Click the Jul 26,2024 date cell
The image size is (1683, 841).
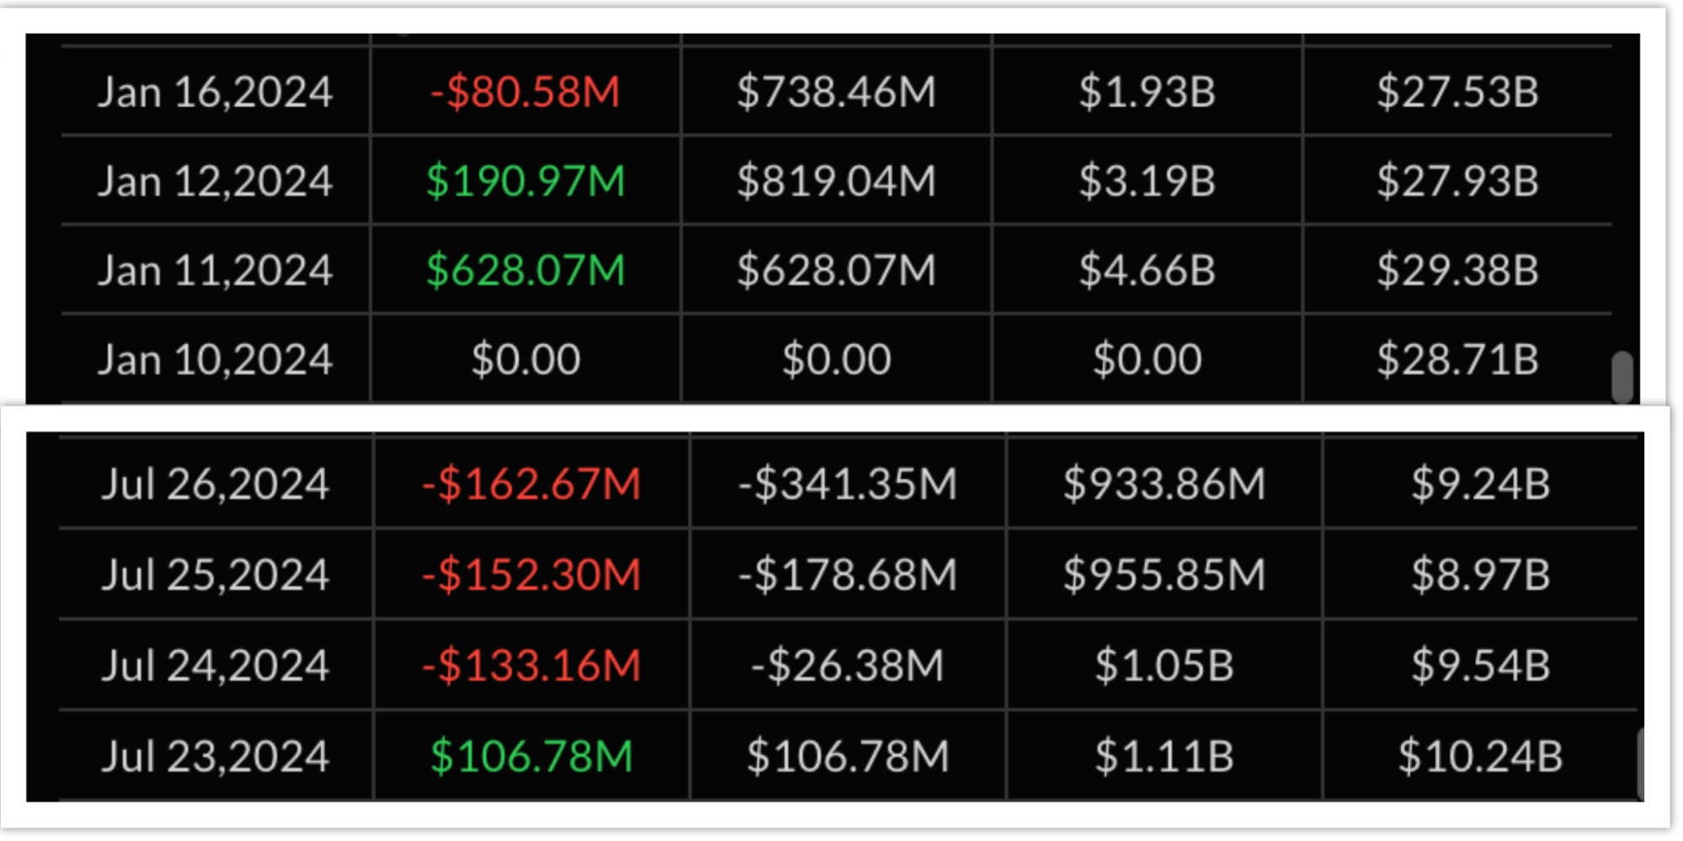[x=215, y=484]
